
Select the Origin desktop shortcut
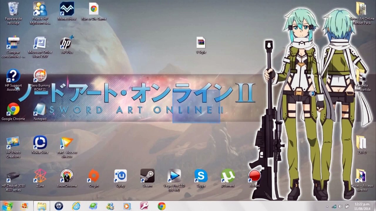pos(94,178)
